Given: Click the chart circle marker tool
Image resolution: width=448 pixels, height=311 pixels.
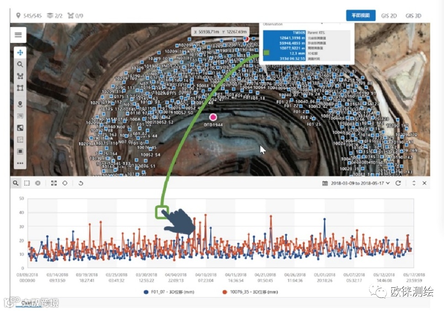Looking at the screenshot, I should coord(65,183).
